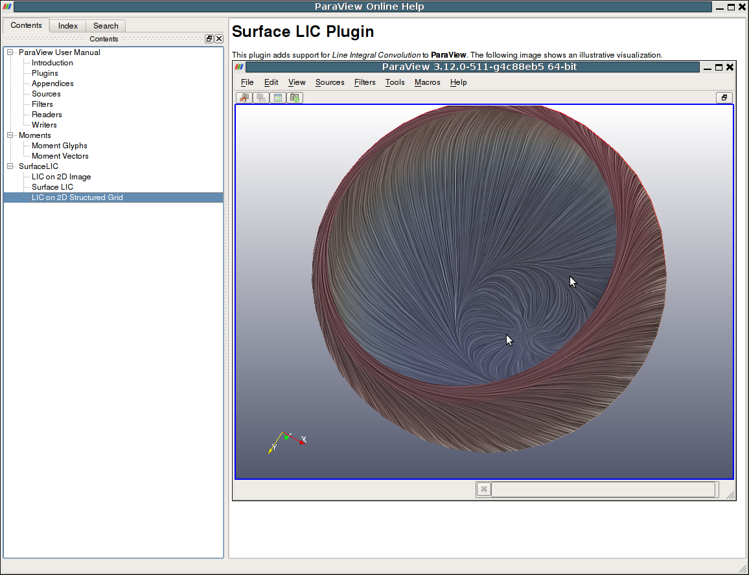This screenshot has width=749, height=575.
Task: Click the Surface LIC topic currently above the highlighted item
Action: click(x=52, y=187)
